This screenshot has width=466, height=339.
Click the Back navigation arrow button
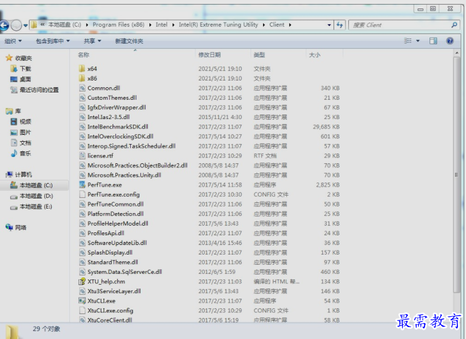[x=3, y=25]
